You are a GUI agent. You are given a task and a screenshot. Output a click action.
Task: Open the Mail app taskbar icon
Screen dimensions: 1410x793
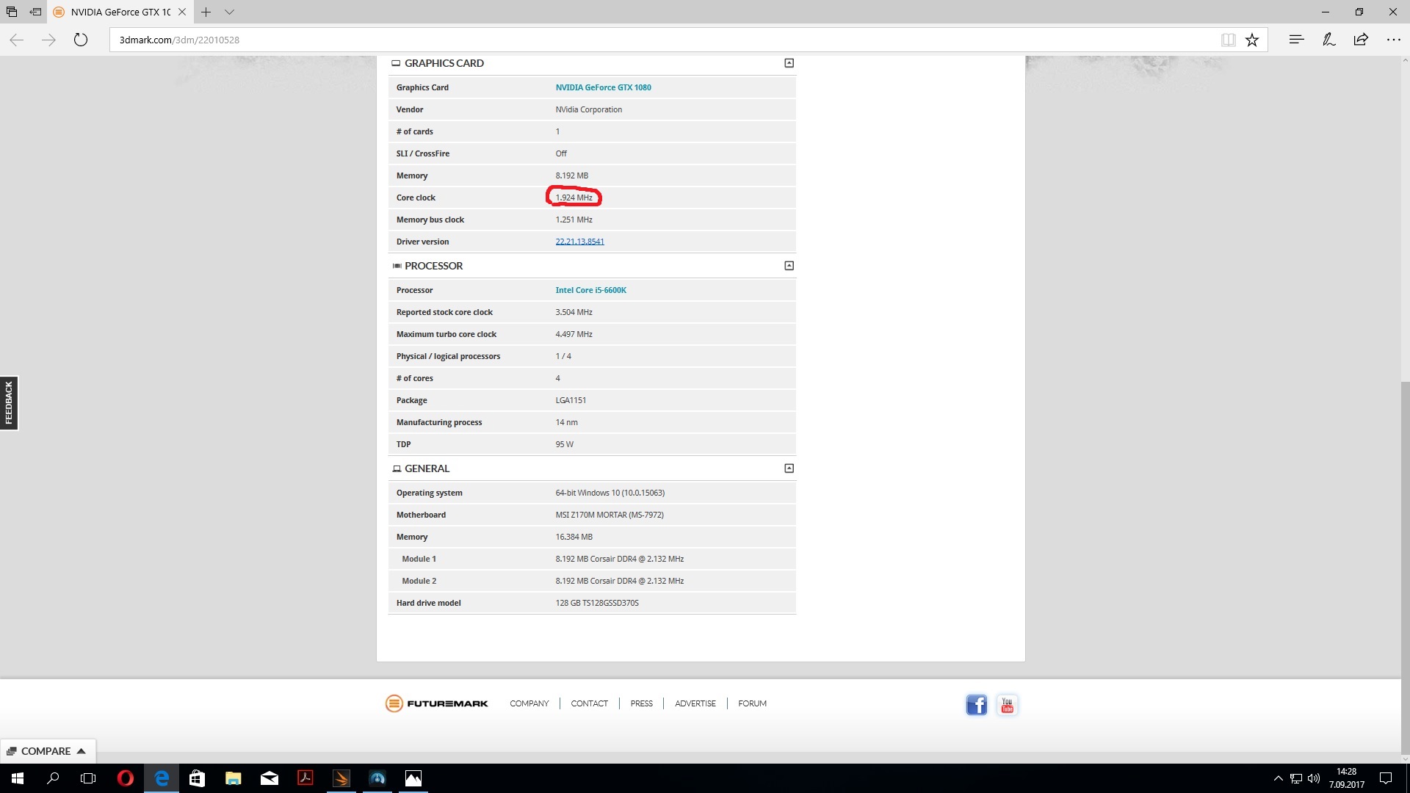point(269,778)
